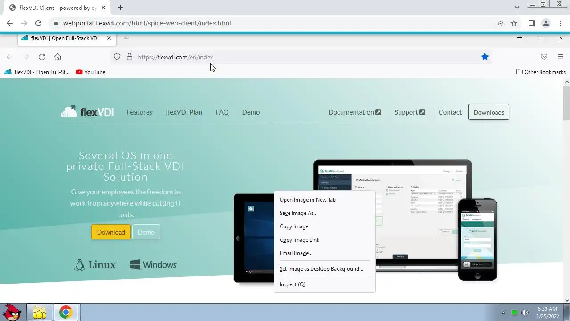Click page vertical scrollbar thumb
570x321 pixels.
[567, 103]
